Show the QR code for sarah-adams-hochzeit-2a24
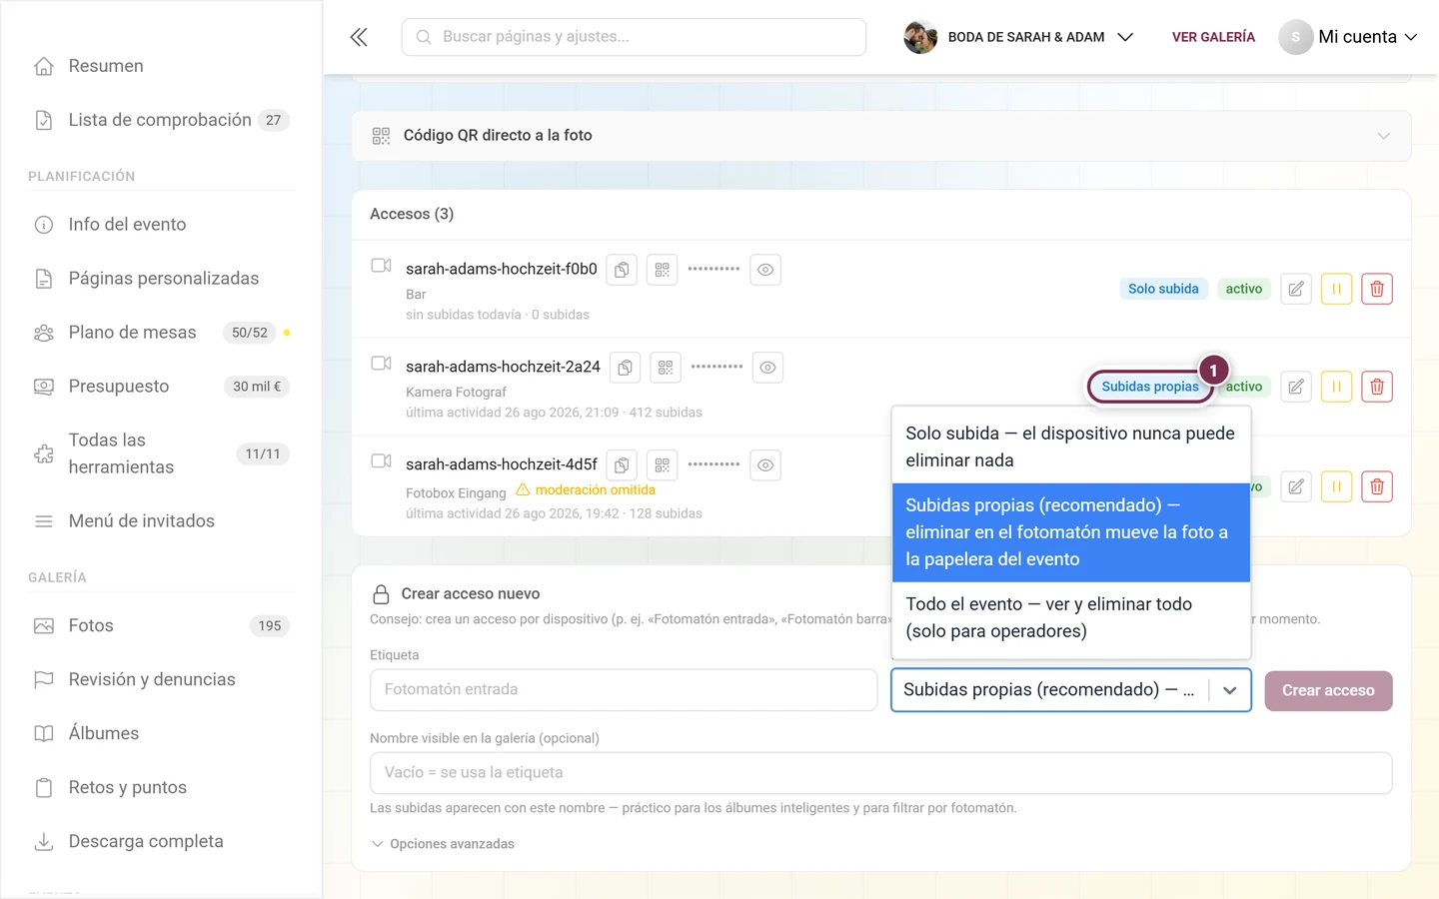This screenshot has height=899, width=1439. coord(666,368)
